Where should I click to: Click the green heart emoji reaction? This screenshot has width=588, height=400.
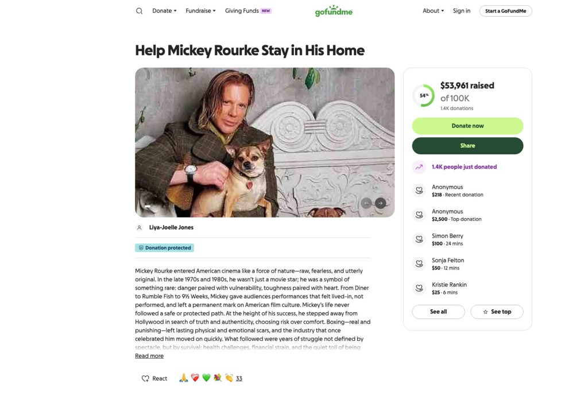pos(206,378)
